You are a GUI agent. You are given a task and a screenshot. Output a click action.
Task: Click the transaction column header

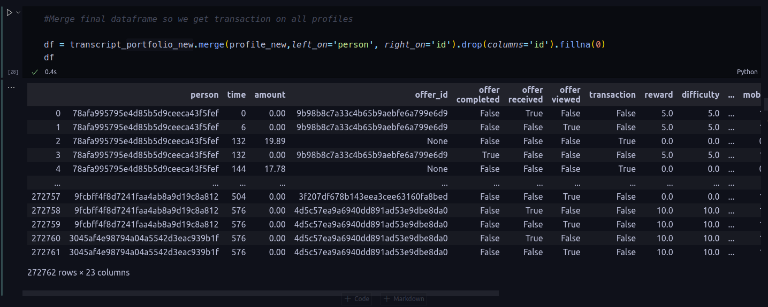tap(612, 95)
